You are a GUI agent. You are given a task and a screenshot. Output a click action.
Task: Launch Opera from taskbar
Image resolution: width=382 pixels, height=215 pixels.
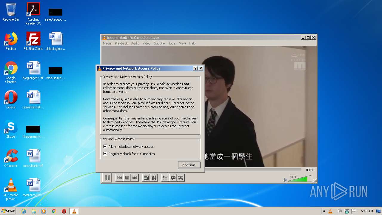(x=64, y=211)
